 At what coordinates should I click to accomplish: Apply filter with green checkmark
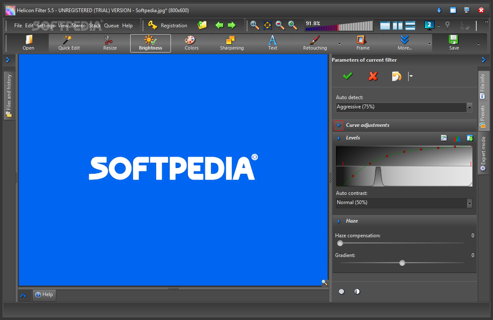(348, 76)
